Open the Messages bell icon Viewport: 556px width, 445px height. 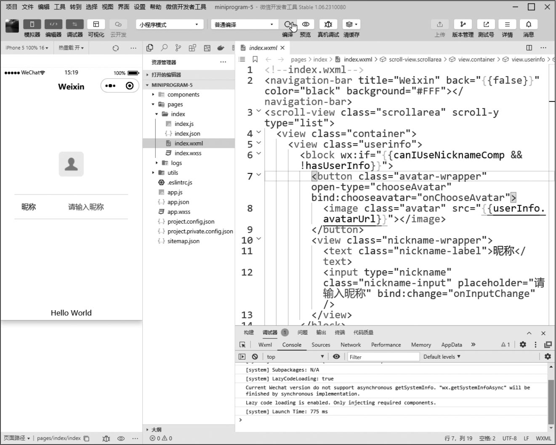click(529, 24)
